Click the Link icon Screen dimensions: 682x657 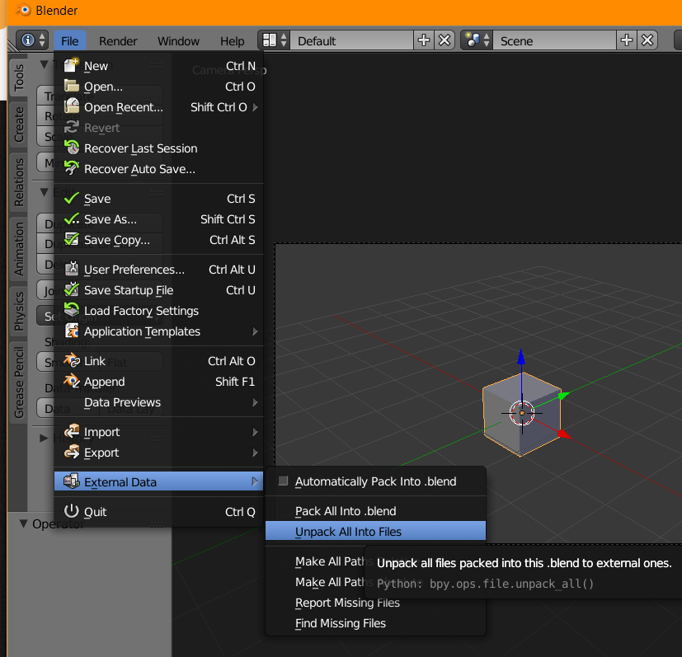pyautogui.click(x=71, y=360)
